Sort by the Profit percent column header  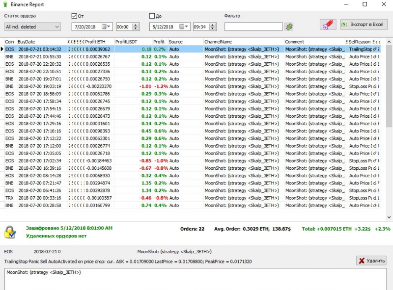point(160,42)
